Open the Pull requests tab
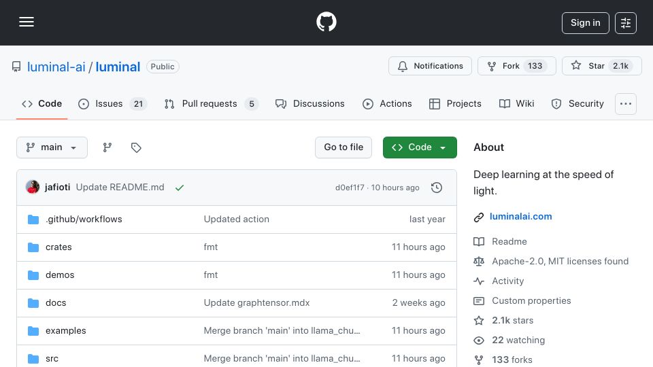The image size is (653, 367). 211,103
